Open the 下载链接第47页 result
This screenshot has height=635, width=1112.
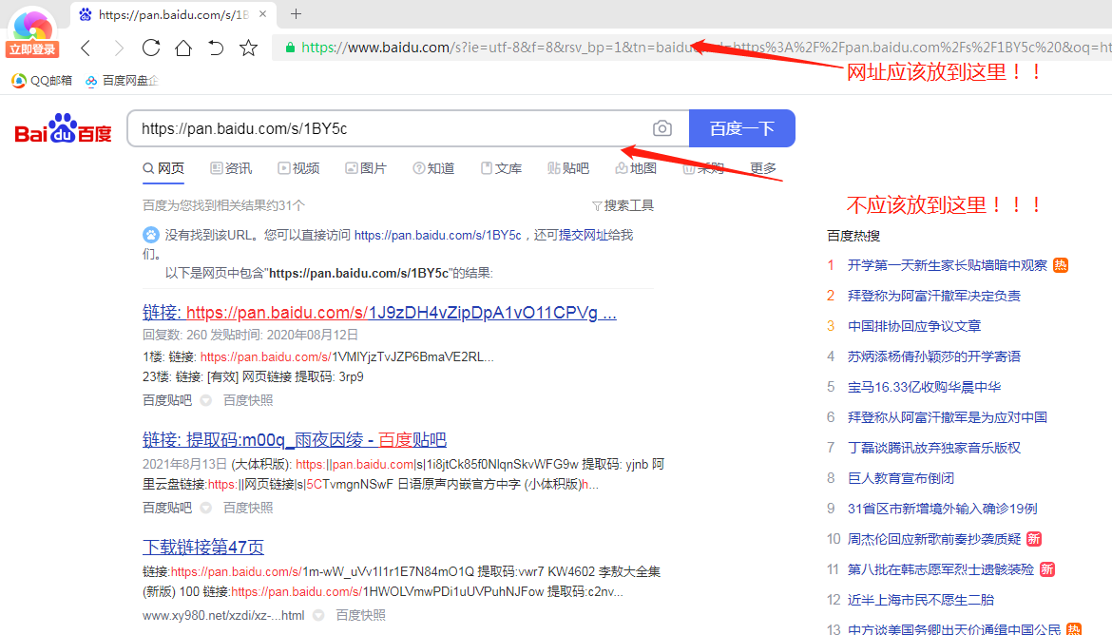(x=202, y=547)
